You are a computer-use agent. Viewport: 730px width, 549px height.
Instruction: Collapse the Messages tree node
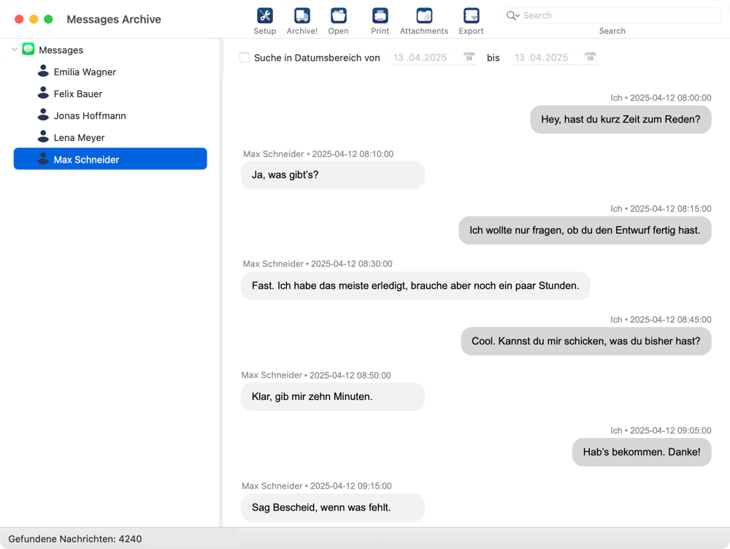point(15,50)
